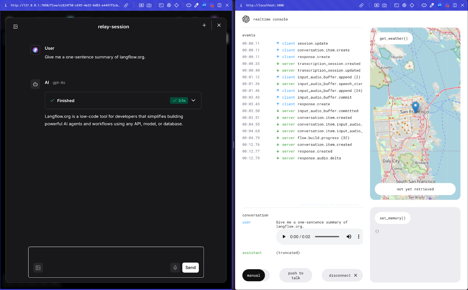
Task: Toggle the sidebar panel icon beside relay-session
Action: tap(16, 27)
